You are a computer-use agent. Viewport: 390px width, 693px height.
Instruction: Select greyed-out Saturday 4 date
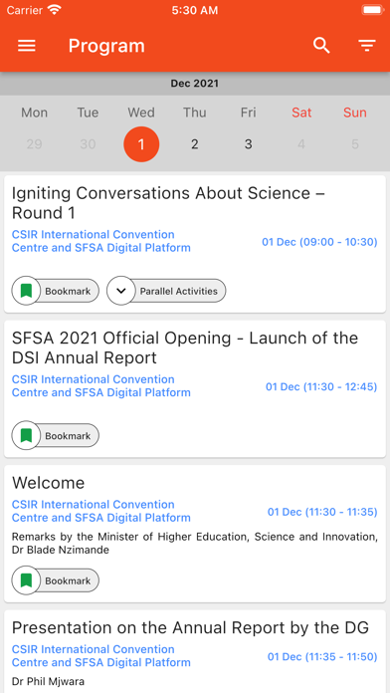(301, 144)
